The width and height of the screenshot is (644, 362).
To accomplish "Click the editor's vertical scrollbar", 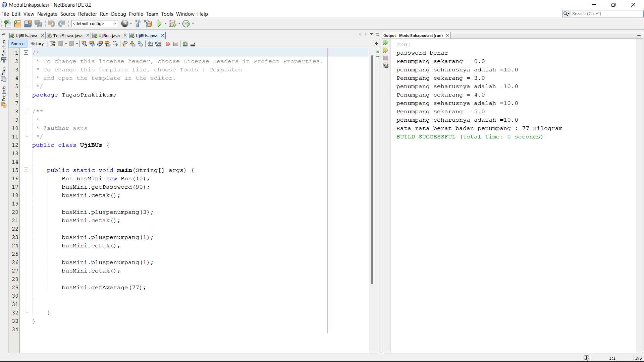I will (x=372, y=168).
